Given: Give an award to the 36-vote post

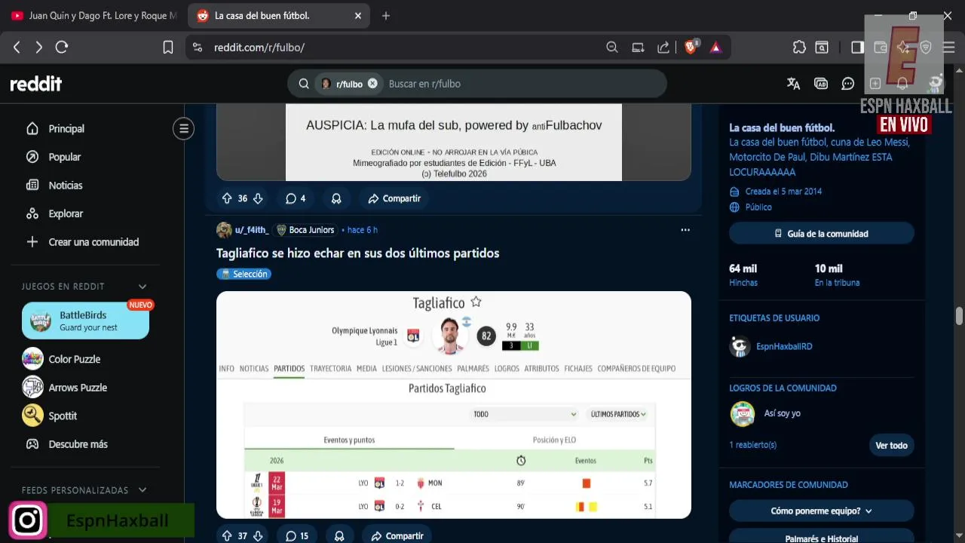Looking at the screenshot, I should 336,198.
